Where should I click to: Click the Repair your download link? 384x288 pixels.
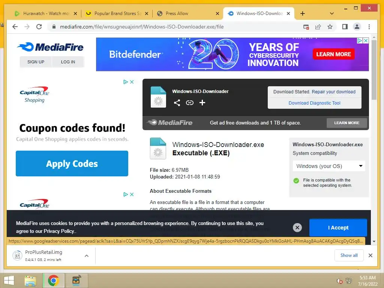click(333, 92)
